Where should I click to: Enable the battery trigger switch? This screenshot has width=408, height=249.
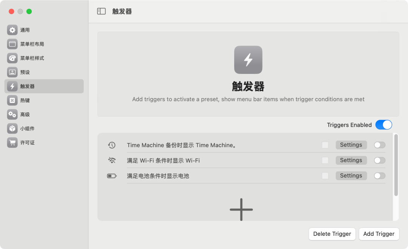pos(380,176)
